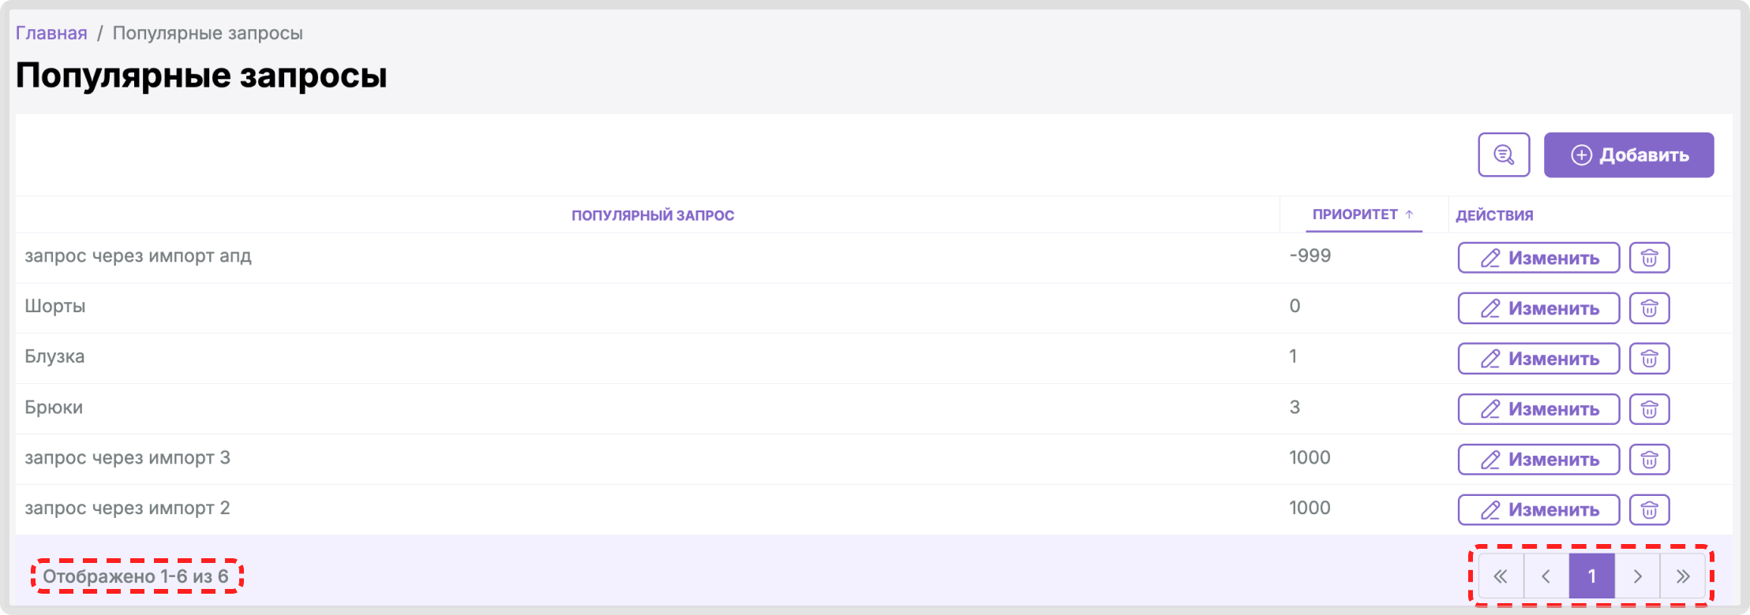Go to the next page arrow
Viewport: 1750px width, 615px height.
point(1637,576)
